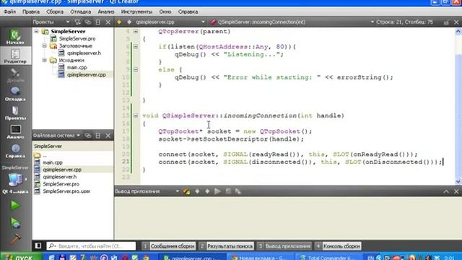
Task: Open the Правка menu
Action: pyautogui.click(x=31, y=12)
